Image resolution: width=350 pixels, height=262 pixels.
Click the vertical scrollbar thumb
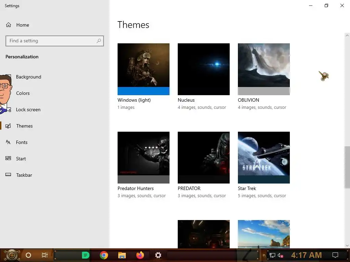[x=347, y=167]
